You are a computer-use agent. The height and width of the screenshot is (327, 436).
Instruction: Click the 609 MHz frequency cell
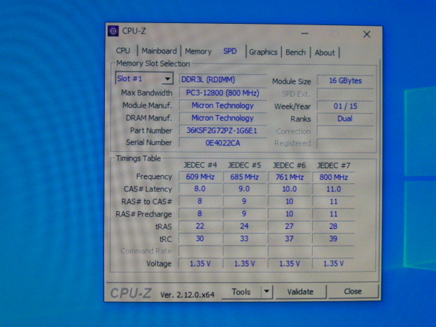[x=200, y=177]
